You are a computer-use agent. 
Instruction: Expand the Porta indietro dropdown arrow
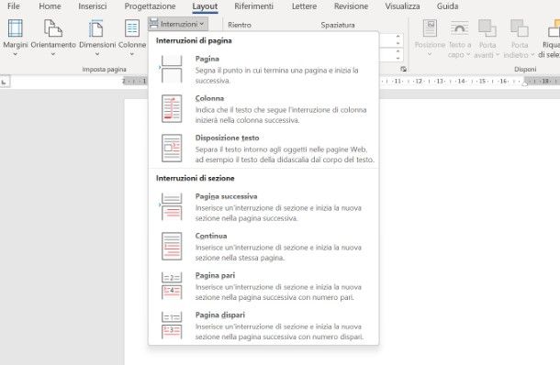coord(532,55)
